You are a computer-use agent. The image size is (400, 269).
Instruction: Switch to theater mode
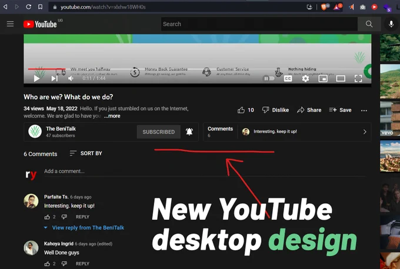341,79
